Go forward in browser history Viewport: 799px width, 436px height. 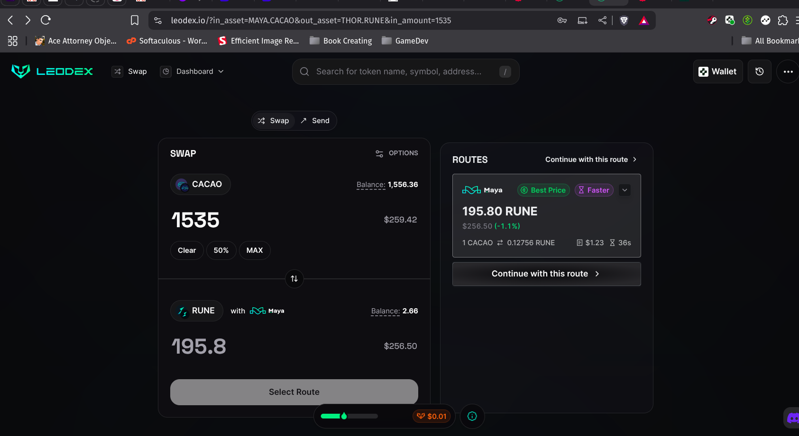[x=28, y=20]
